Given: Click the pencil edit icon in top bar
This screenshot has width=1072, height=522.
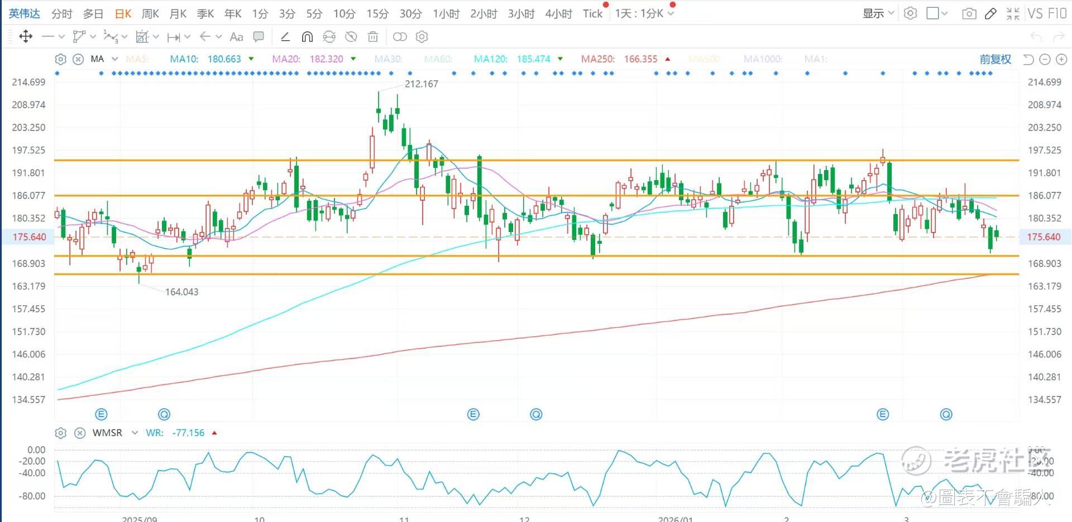Looking at the screenshot, I should pyautogui.click(x=990, y=13).
